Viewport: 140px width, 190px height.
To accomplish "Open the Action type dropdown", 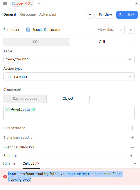I will [x=69, y=76].
